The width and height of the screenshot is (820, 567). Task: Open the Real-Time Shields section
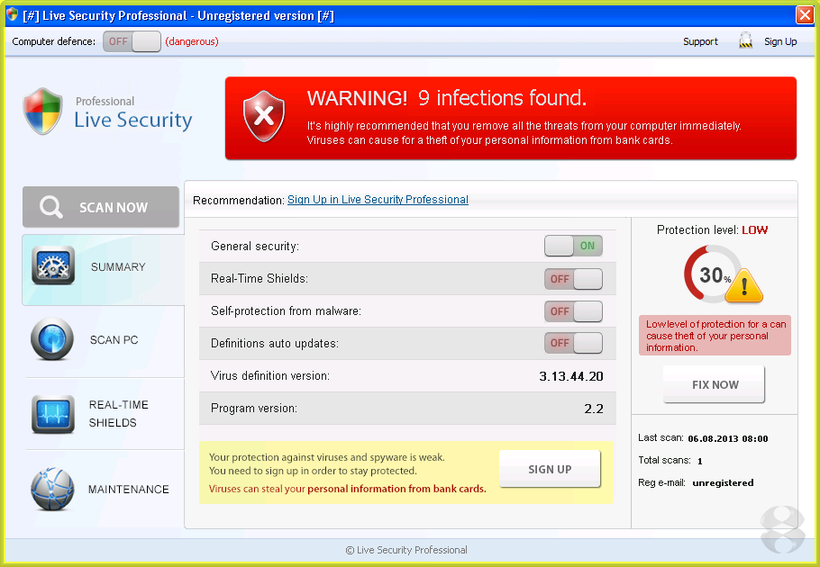(105, 414)
